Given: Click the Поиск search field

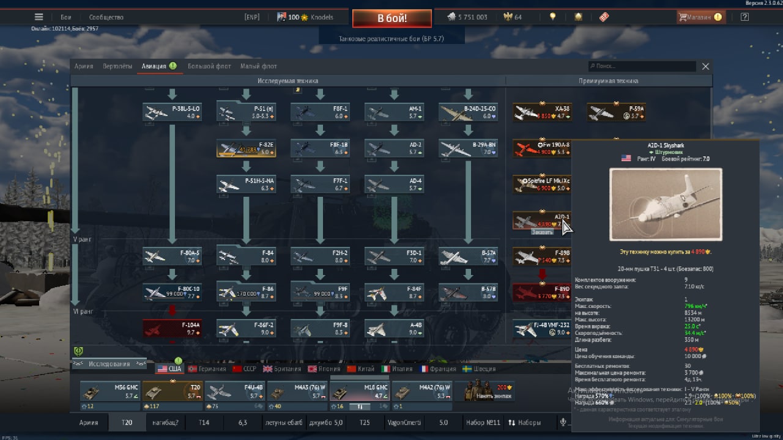Looking at the screenshot, I should 642,66.
